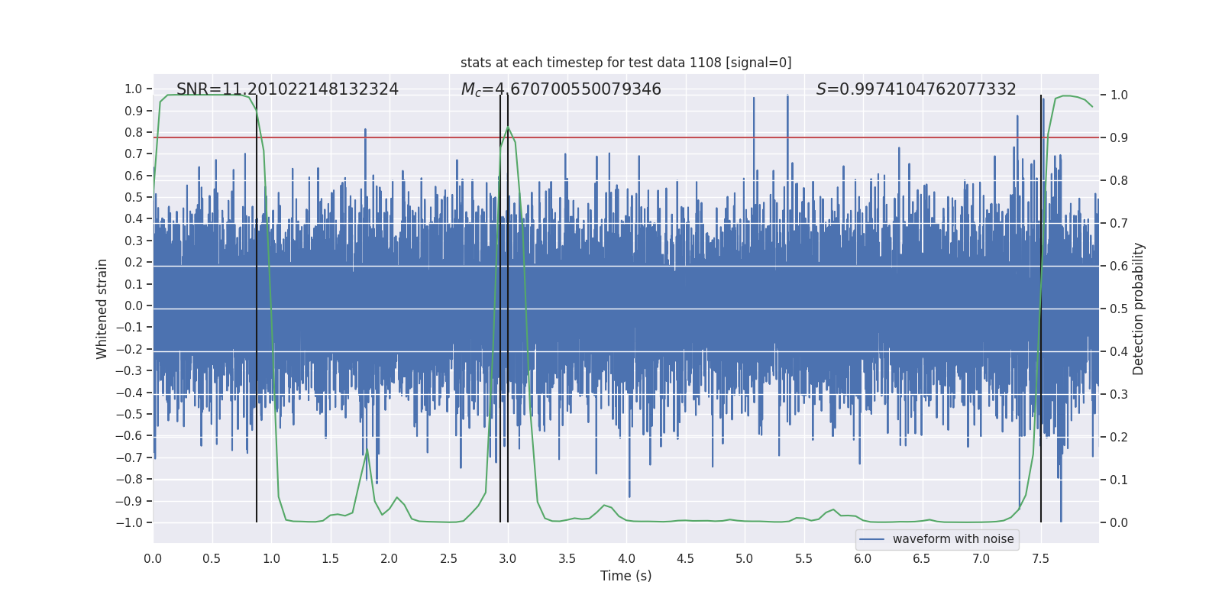Click the 4.5 tick on the Time axis
The height and width of the screenshot is (611, 1222).
click(685, 558)
